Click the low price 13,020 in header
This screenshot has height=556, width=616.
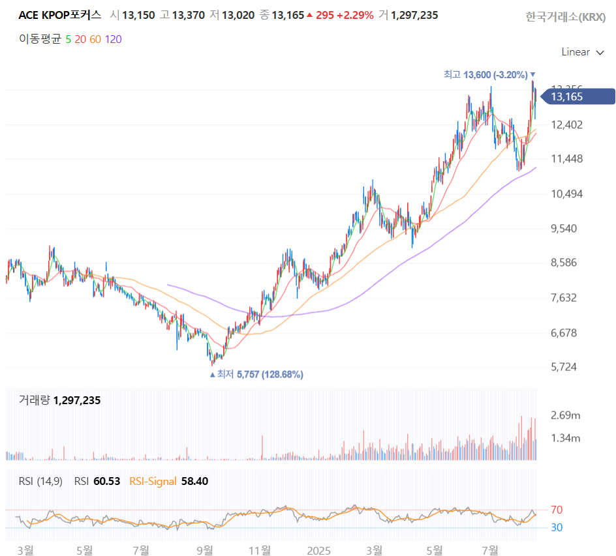pos(238,15)
